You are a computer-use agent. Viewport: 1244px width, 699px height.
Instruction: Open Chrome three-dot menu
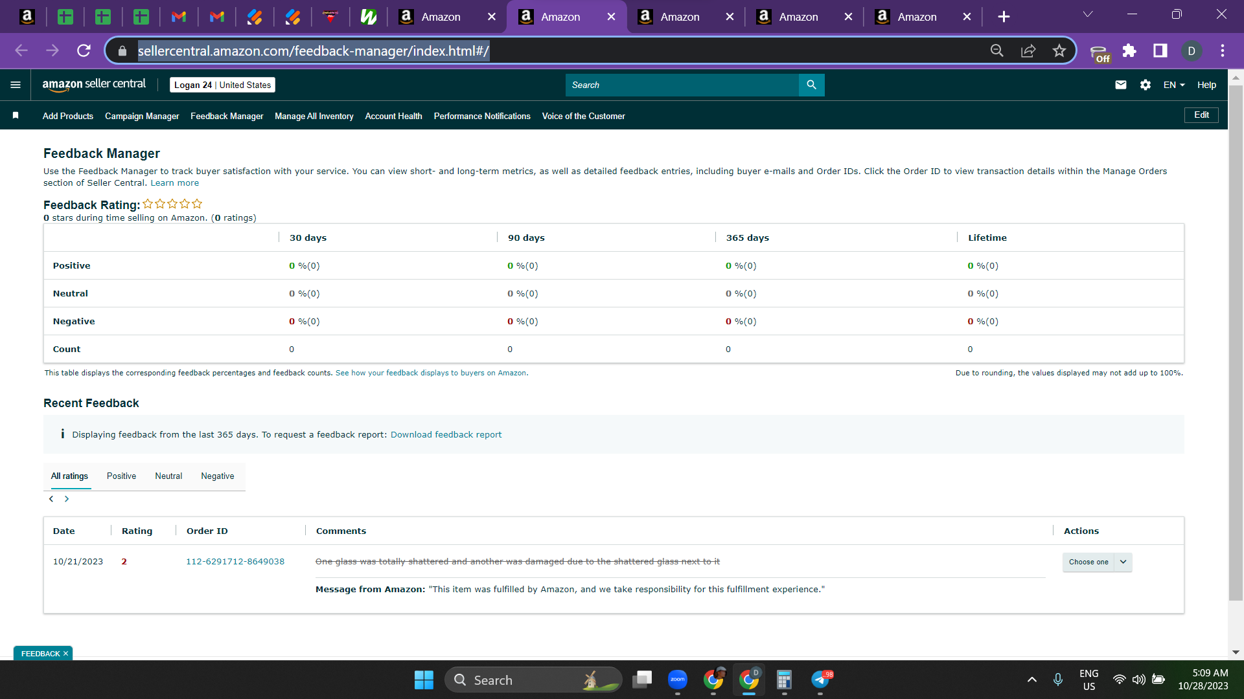pos(1222,50)
